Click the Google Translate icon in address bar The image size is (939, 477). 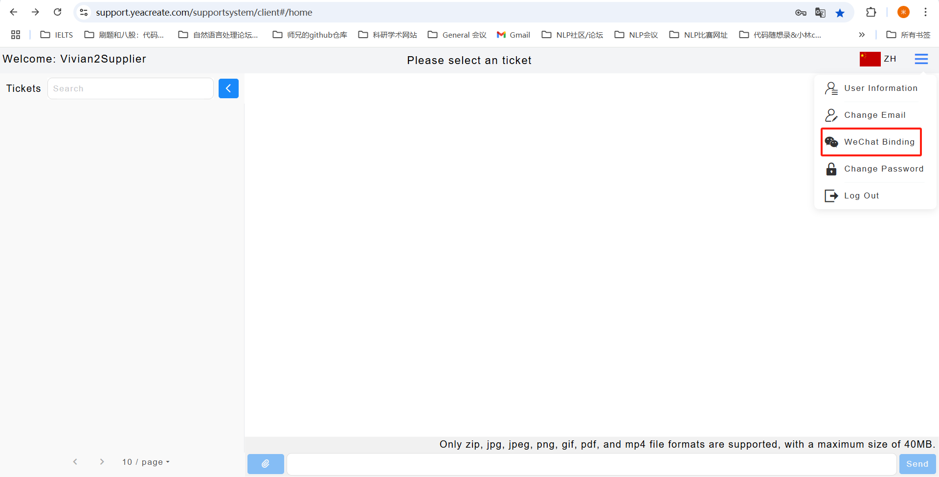(x=820, y=13)
